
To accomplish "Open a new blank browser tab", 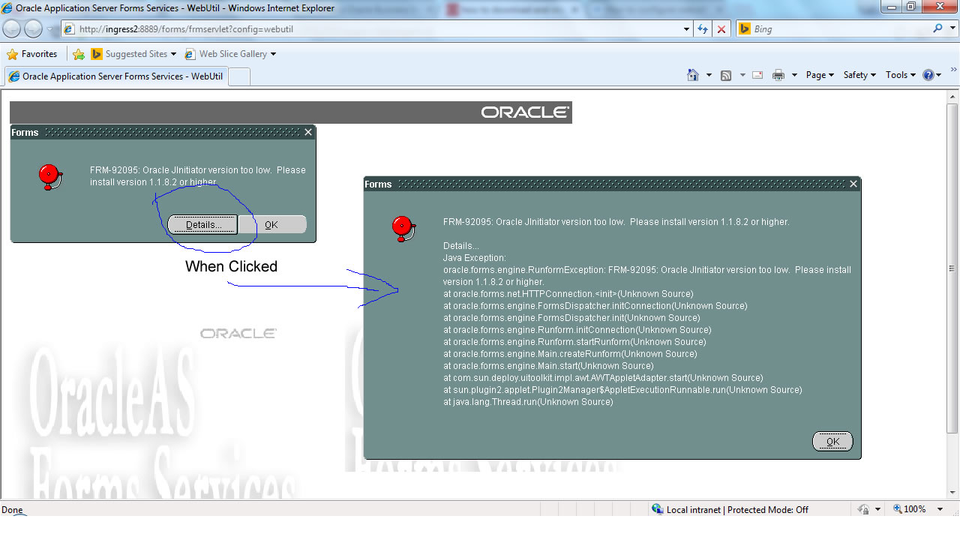I will pyautogui.click(x=238, y=76).
